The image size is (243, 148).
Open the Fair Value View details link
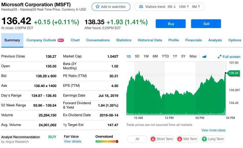tap(73, 141)
